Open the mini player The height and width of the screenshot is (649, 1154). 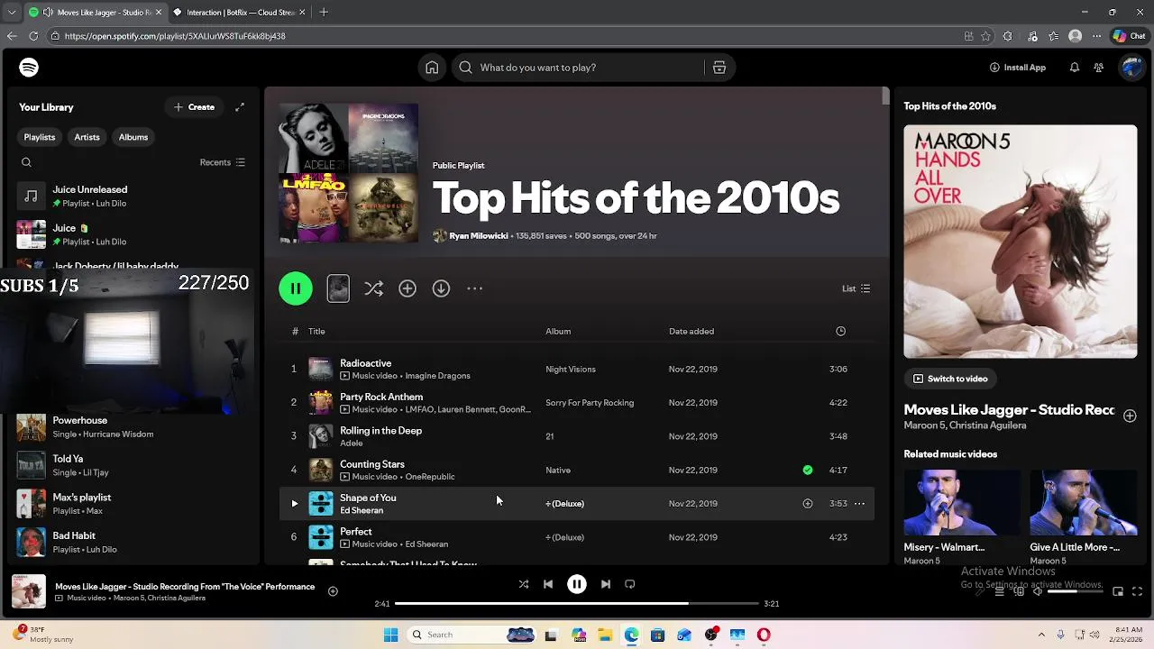coord(1118,591)
